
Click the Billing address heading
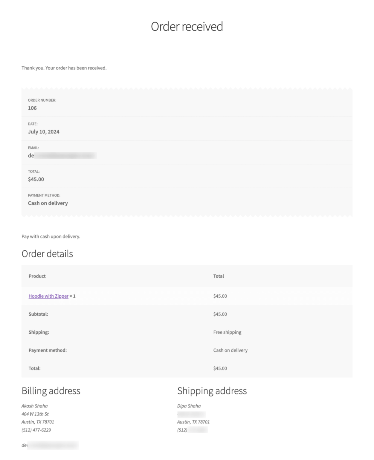pos(51,391)
